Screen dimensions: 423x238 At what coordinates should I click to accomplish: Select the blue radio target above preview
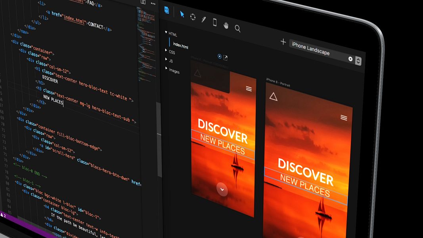point(220,56)
